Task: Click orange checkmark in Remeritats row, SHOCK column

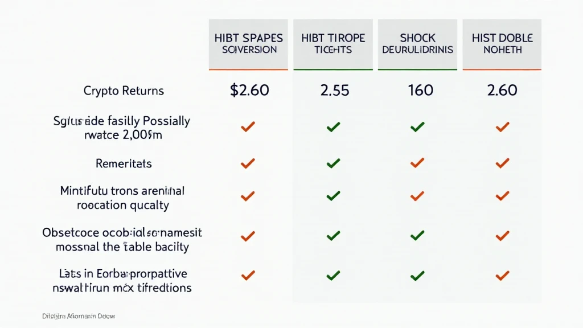Action: (417, 163)
